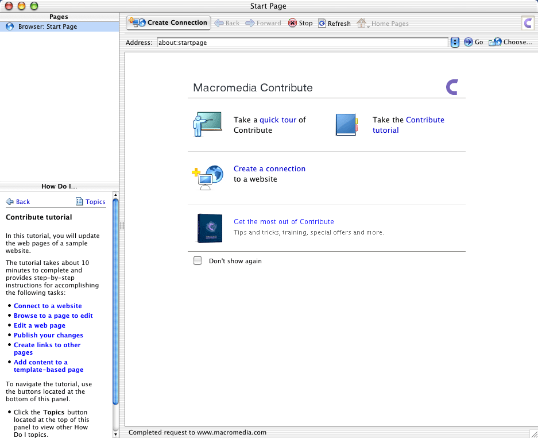Click the scroll up arrow in How Do I panel
This screenshot has height=438, width=538.
115,195
